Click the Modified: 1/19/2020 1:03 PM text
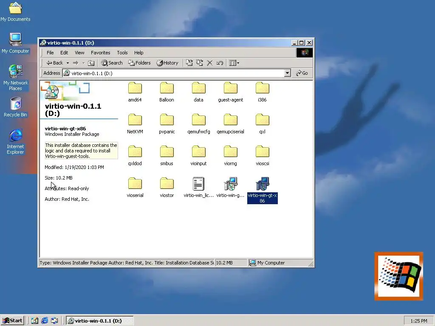 coord(74,167)
